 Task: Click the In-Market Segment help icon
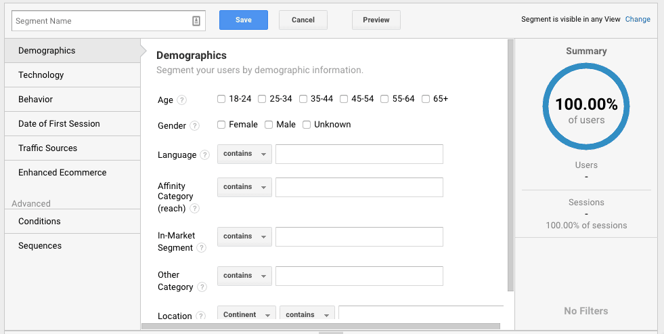pyautogui.click(x=202, y=248)
